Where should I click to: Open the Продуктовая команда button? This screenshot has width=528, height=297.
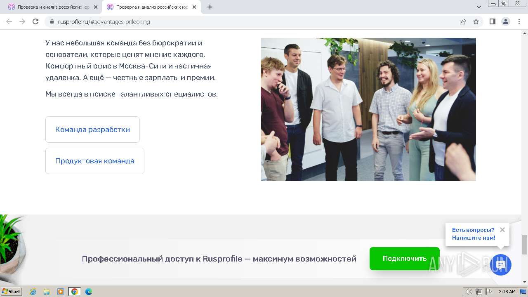95,161
